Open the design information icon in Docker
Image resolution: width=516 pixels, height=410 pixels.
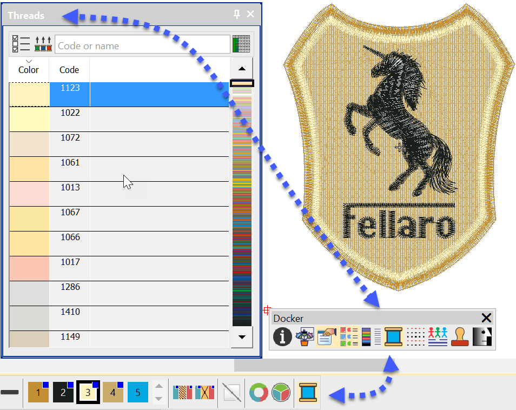(x=282, y=336)
